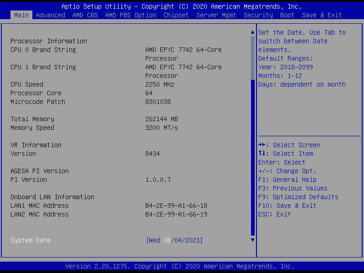This screenshot has height=273, width=364.
Task: Switch to the Main tab
Action: (x=21, y=15)
